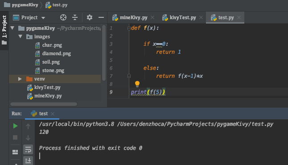Click line number 9 in gutter
Screen dimensions: 288x165
coord(111,92)
